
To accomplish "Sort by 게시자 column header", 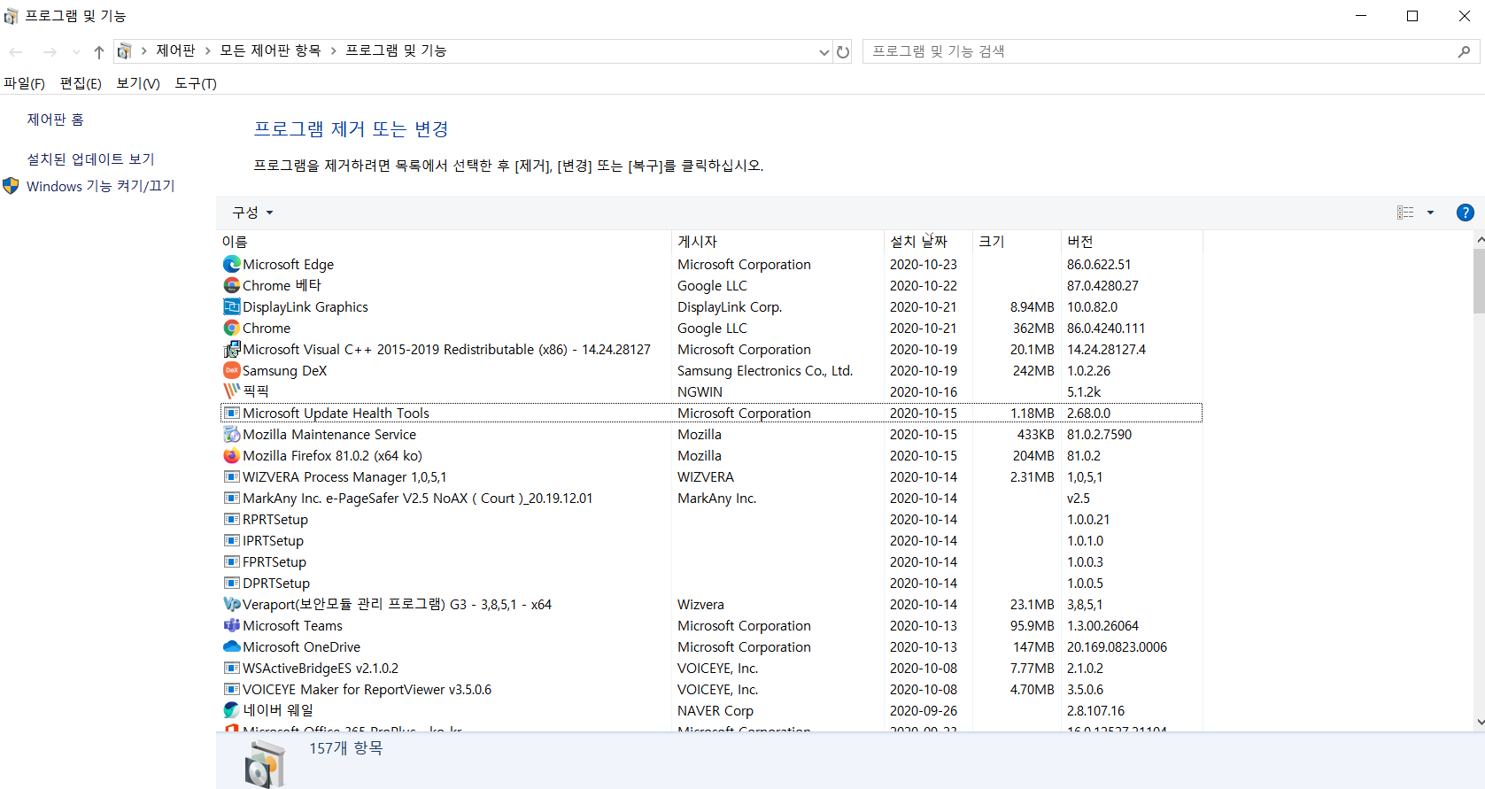I will coord(777,241).
